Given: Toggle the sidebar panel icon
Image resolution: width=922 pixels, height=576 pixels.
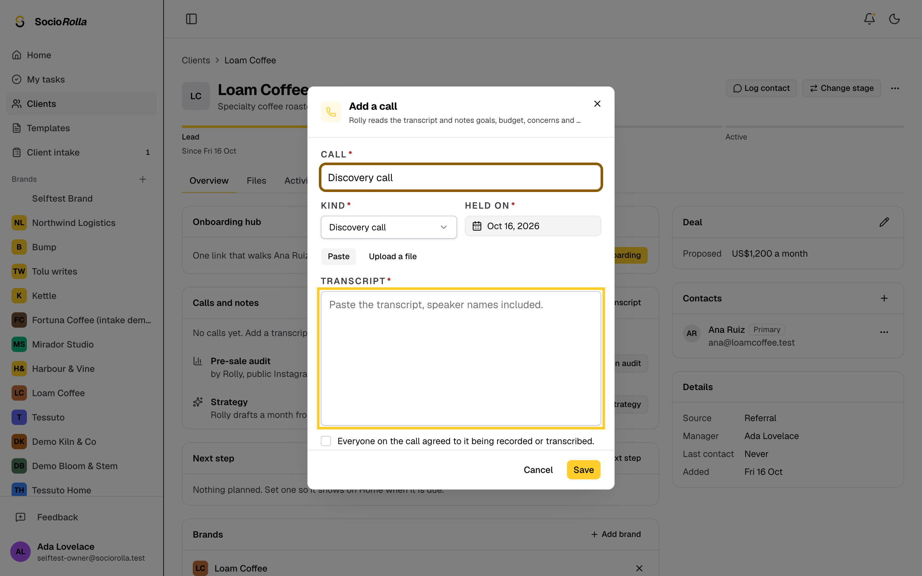Looking at the screenshot, I should pos(191,19).
